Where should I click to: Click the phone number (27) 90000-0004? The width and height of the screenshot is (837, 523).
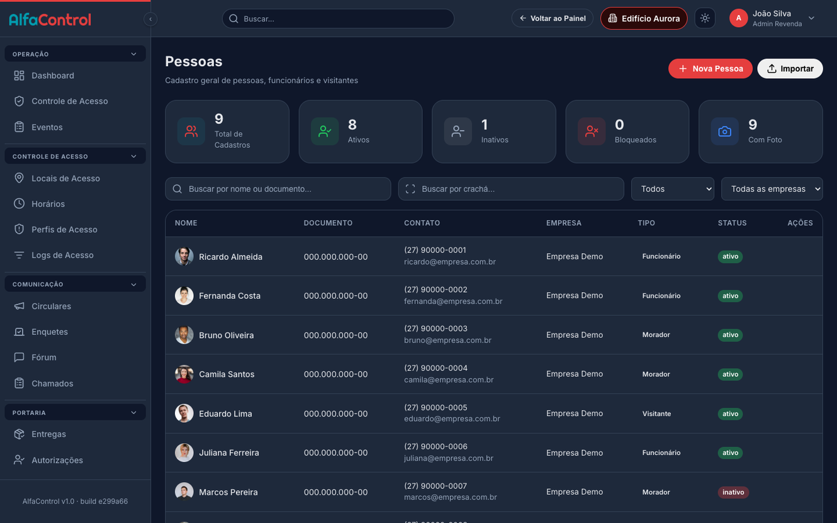click(435, 368)
